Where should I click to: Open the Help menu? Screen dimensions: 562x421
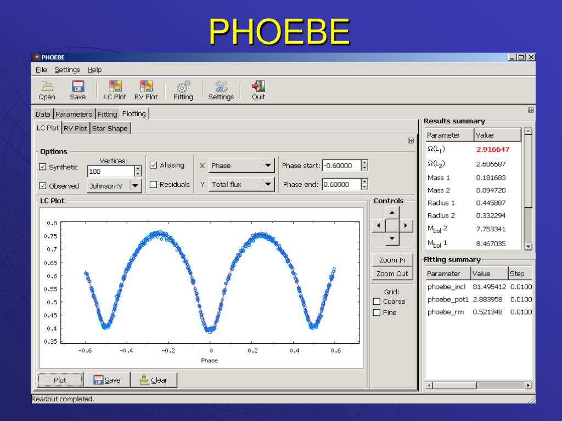coord(94,70)
